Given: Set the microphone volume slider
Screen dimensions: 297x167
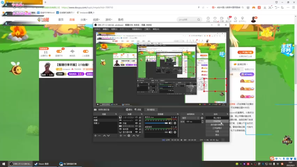Looking at the screenshot, I should pyautogui.click(x=156, y=123).
